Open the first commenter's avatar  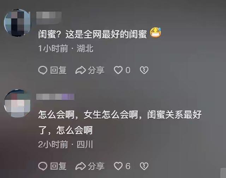[x=17, y=23]
